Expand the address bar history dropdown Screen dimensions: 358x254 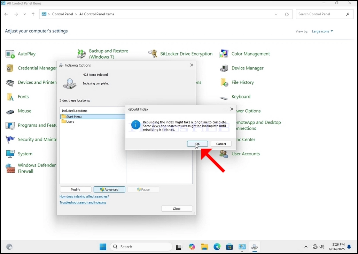pos(276,14)
